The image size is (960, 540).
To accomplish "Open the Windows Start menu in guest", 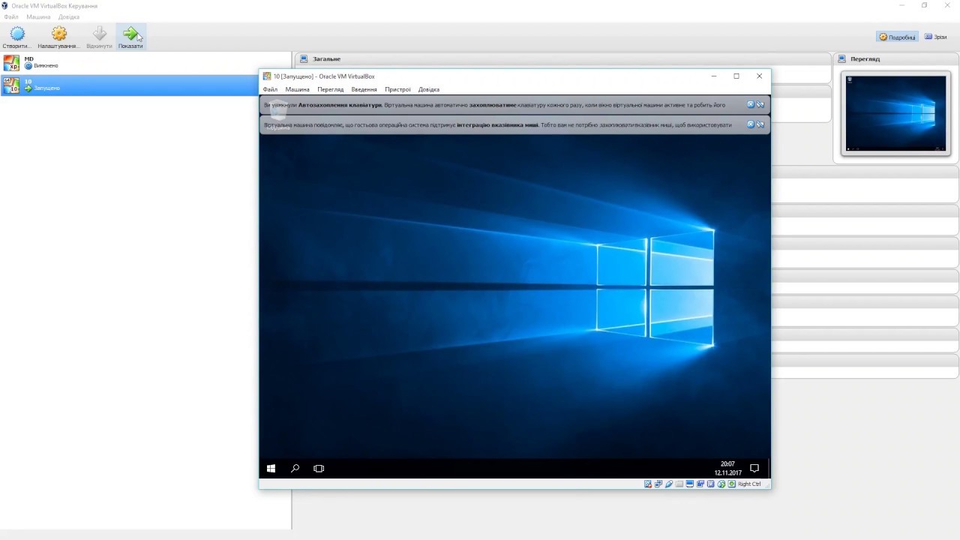I will pyautogui.click(x=271, y=468).
